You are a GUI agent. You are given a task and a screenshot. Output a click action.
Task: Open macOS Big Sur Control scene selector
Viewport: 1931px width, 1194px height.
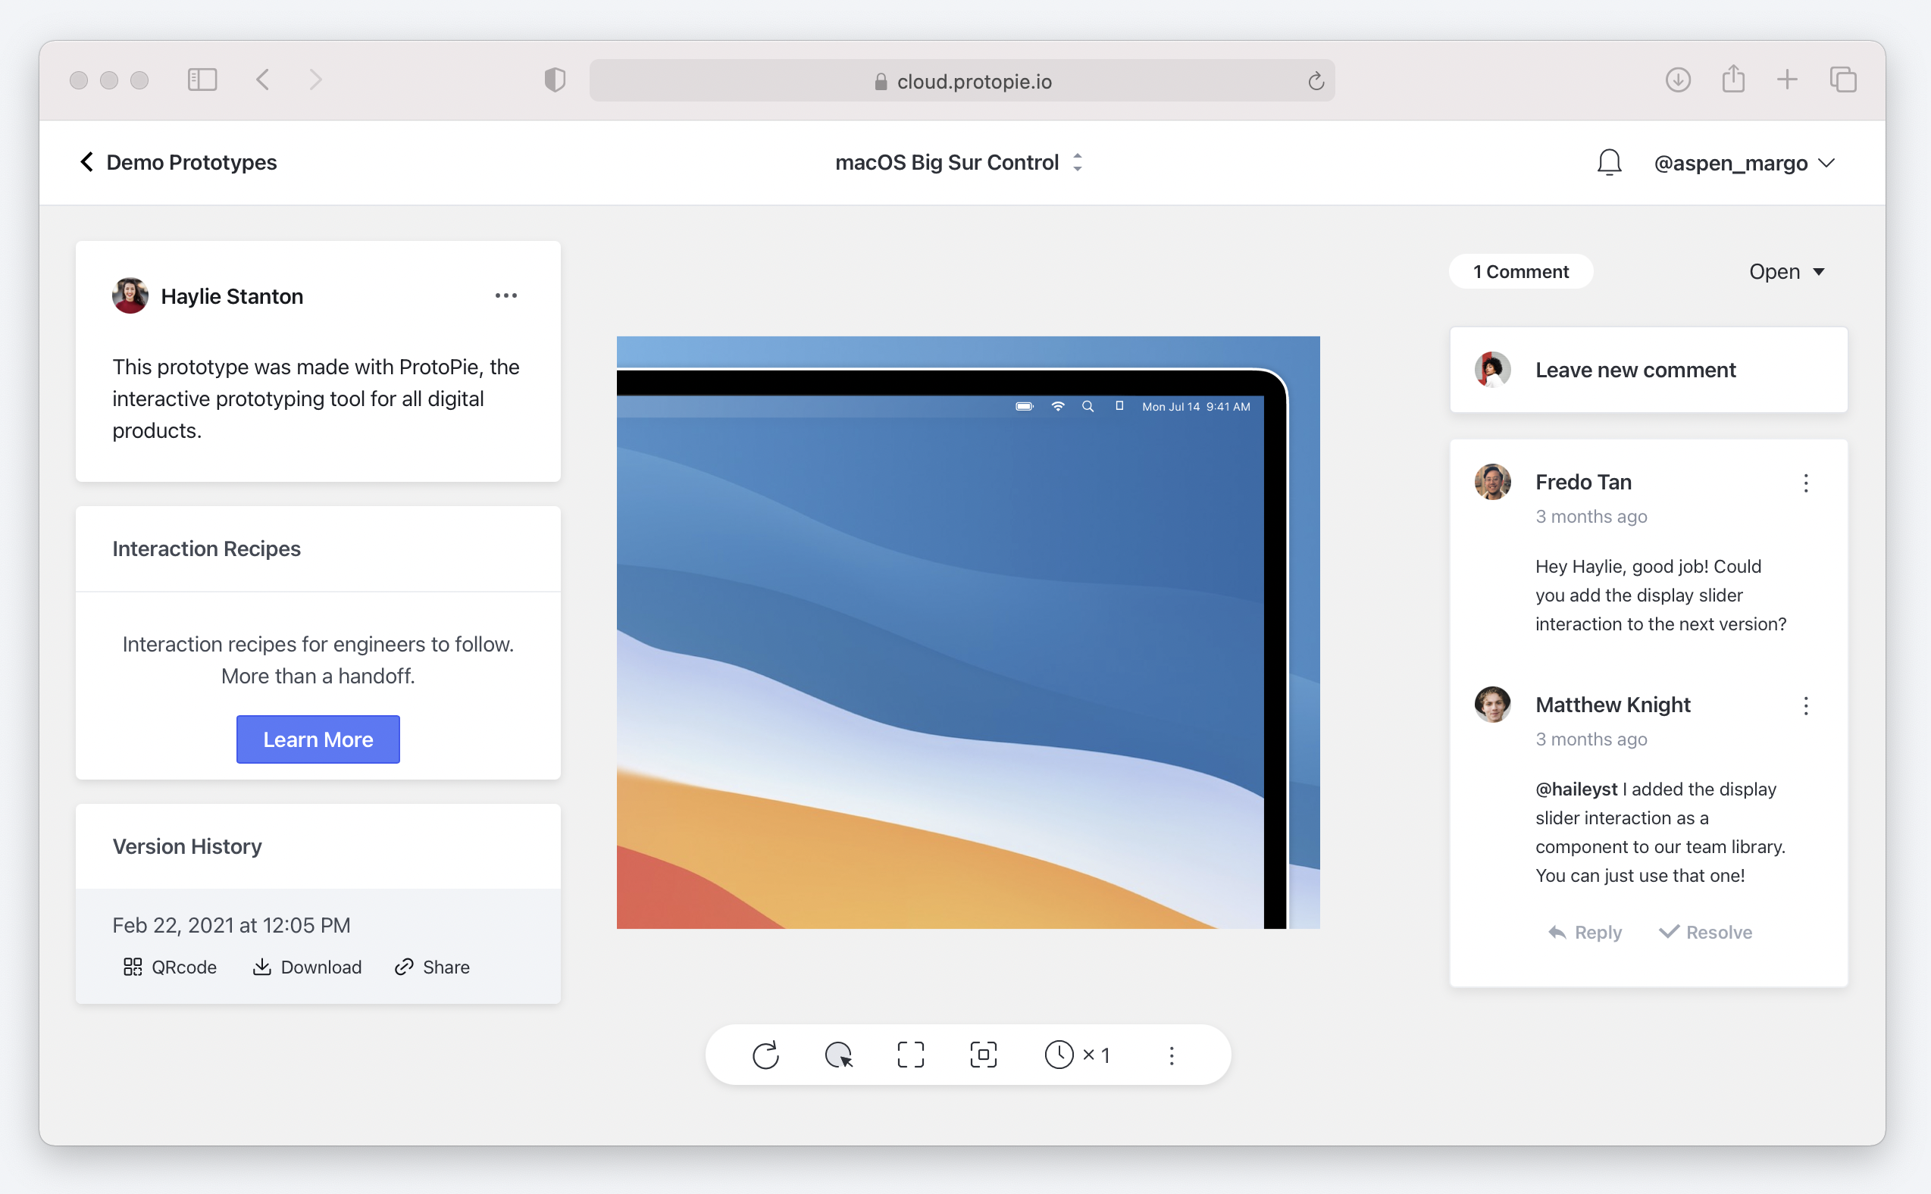click(958, 163)
